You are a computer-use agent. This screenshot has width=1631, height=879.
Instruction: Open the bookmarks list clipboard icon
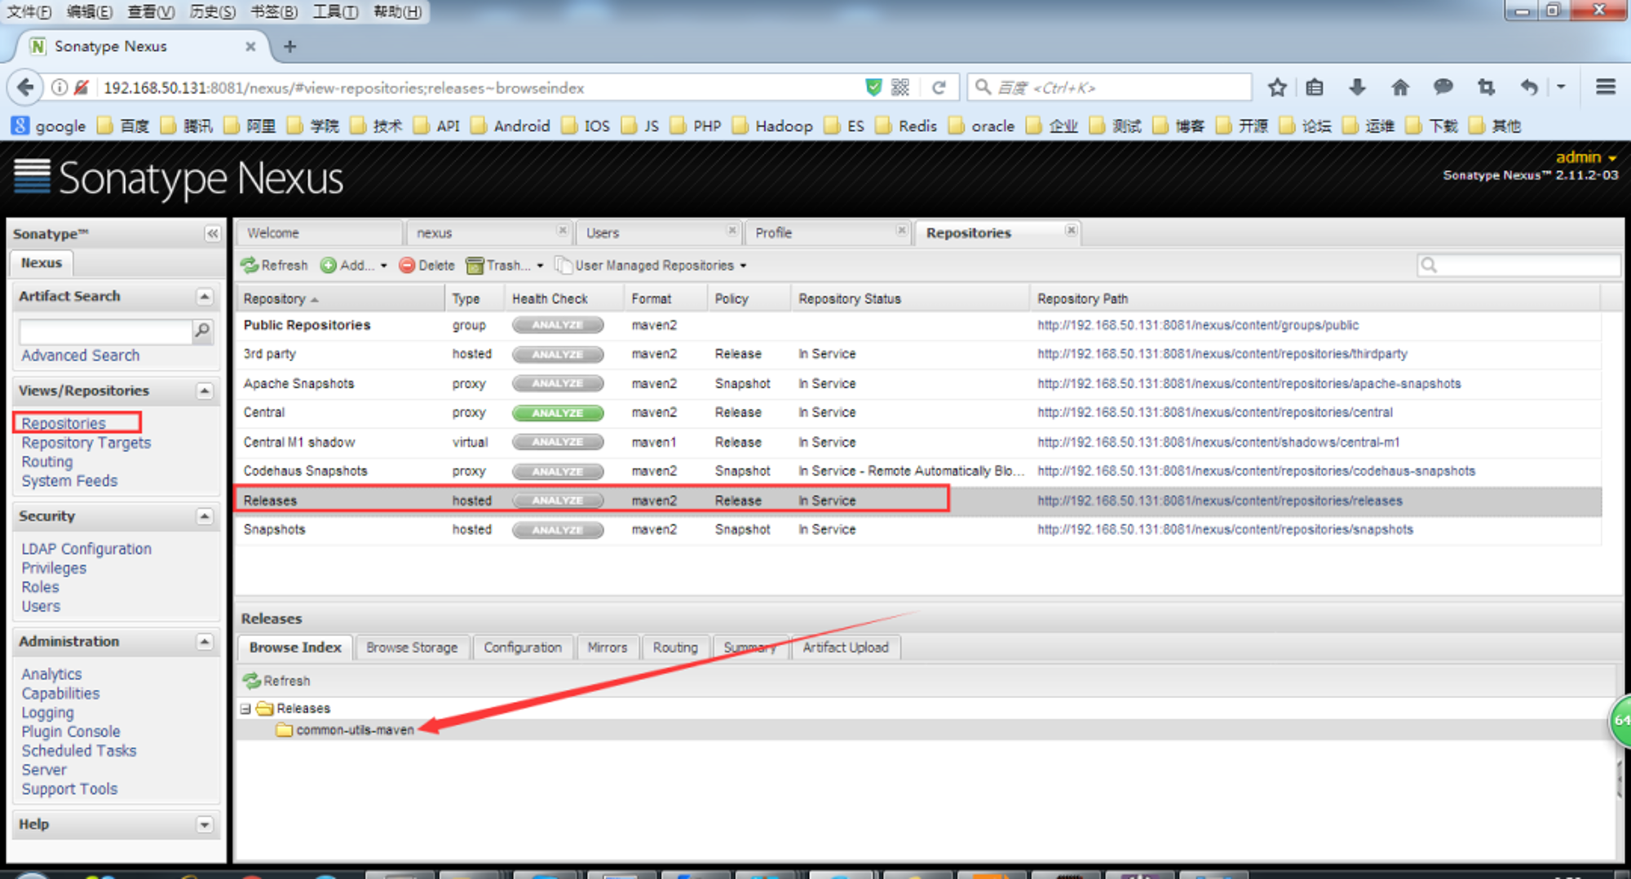click(x=1315, y=87)
